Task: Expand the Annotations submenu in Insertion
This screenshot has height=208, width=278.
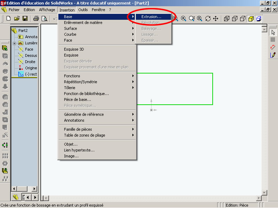Action: coord(97,120)
